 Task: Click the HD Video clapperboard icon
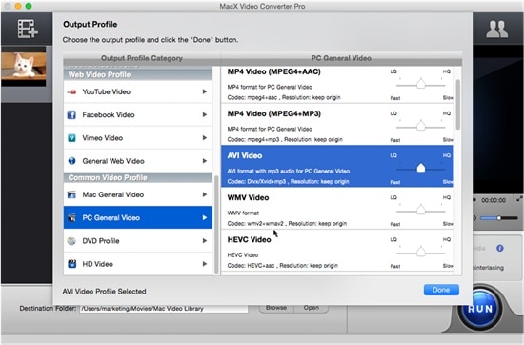coord(71,264)
